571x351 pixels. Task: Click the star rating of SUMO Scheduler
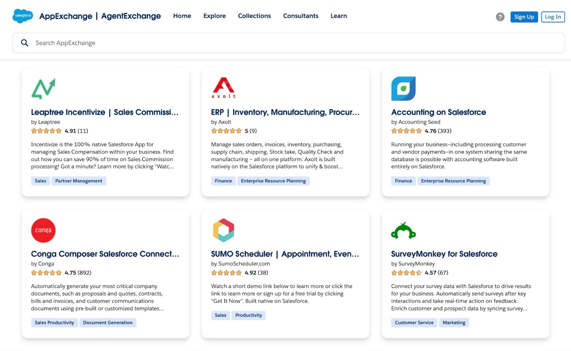(226, 273)
